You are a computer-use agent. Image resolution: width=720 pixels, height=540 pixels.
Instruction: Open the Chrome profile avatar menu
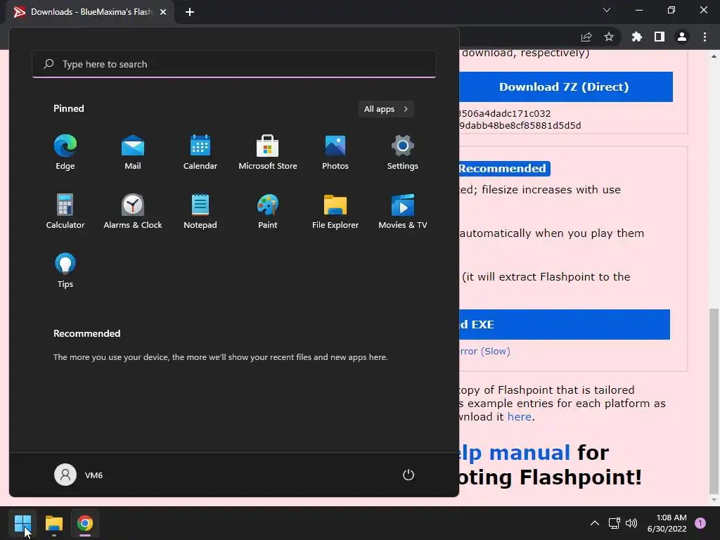(682, 37)
